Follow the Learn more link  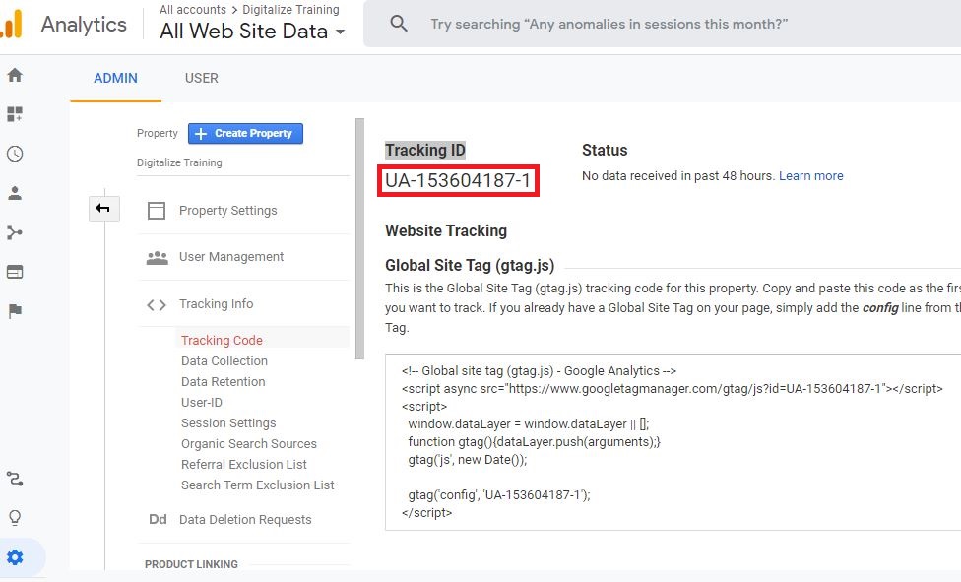click(x=810, y=176)
